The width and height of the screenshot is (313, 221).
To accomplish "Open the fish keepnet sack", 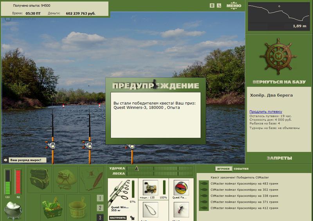I will [x=66, y=179].
